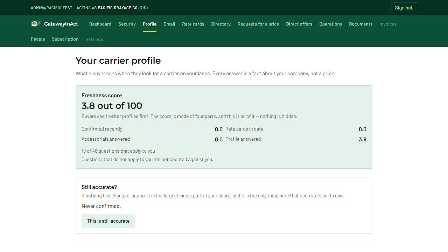
Task: Open the Email nav item
Action: [169, 24]
